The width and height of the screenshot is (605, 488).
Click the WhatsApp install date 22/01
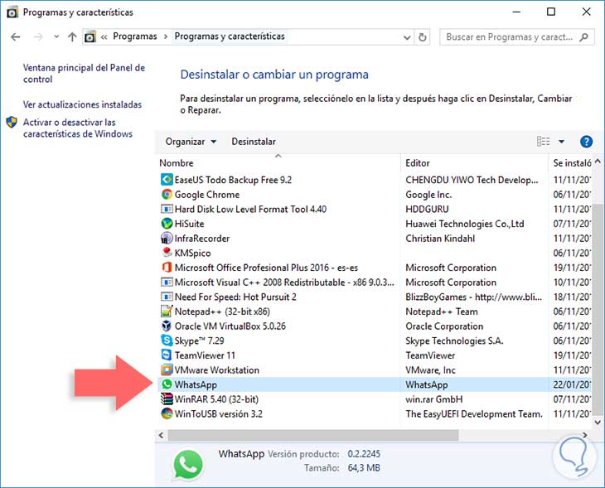point(572,384)
